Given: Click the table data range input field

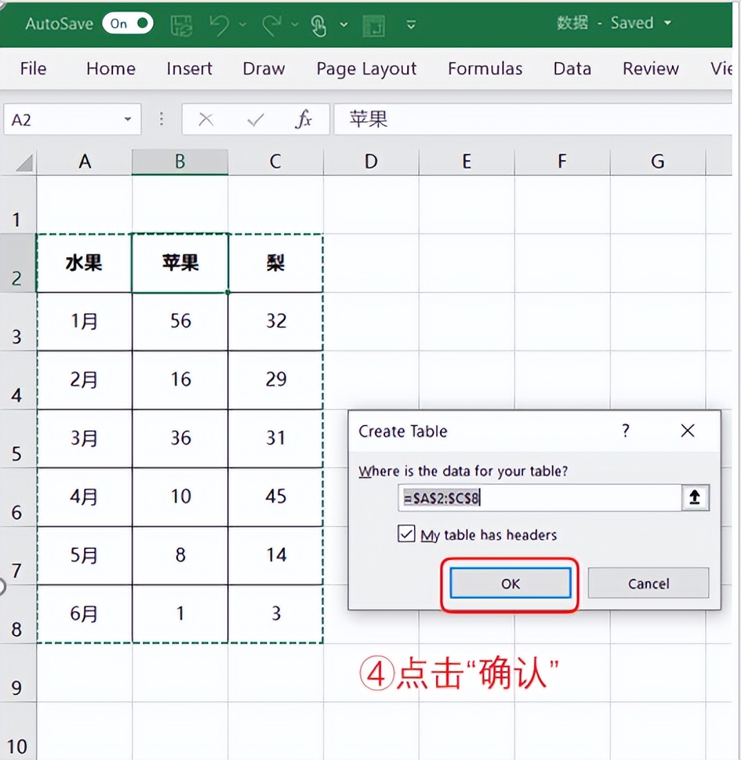Looking at the screenshot, I should coord(540,497).
